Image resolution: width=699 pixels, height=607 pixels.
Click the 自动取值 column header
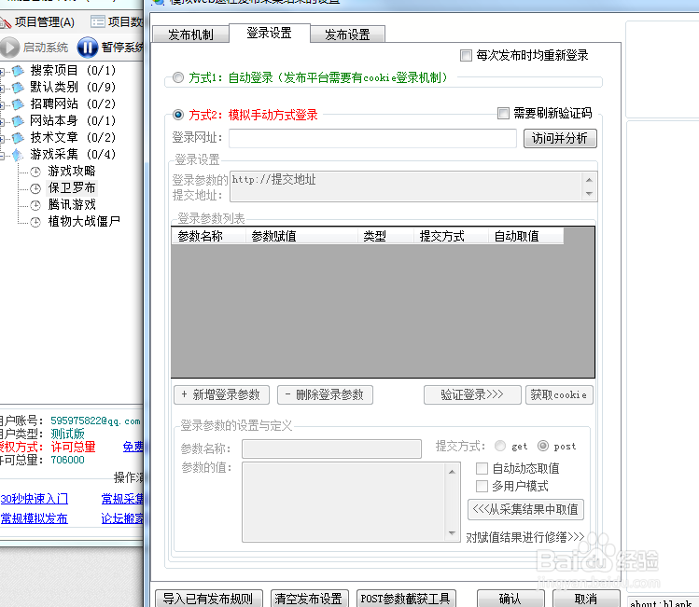tap(526, 236)
